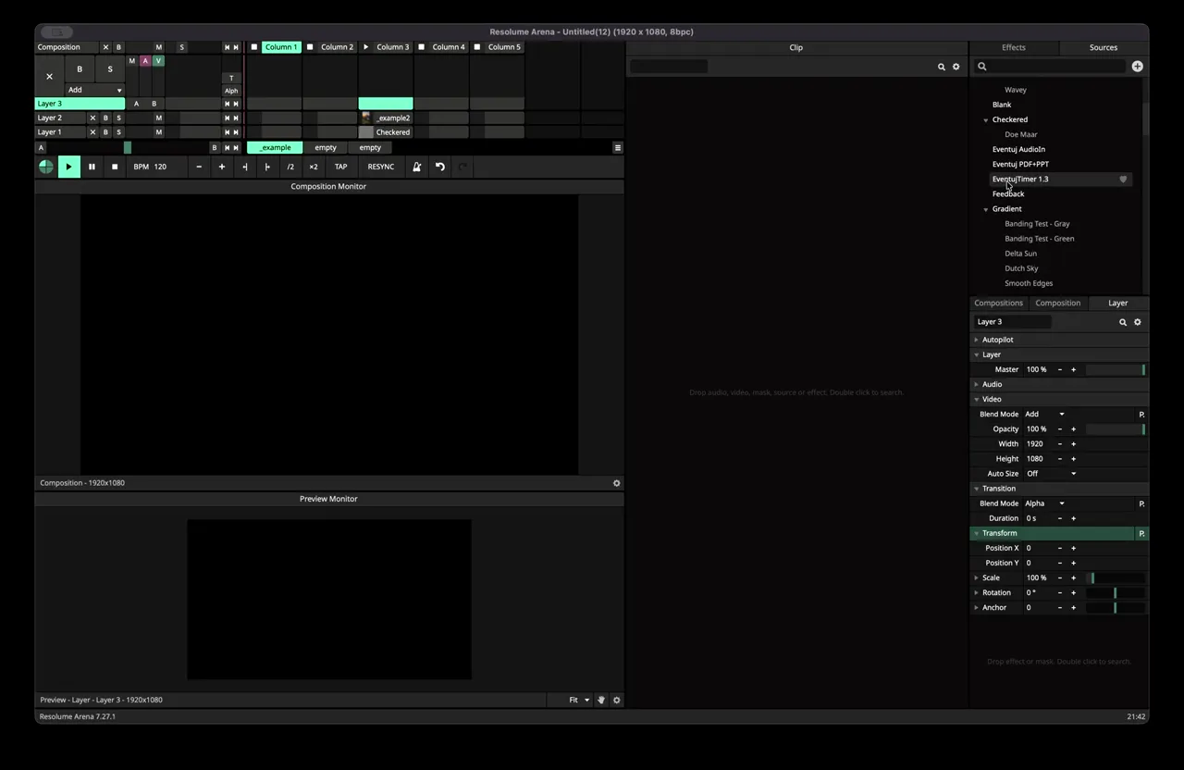
Task: Toggle the green V video button
Action: tap(158, 61)
